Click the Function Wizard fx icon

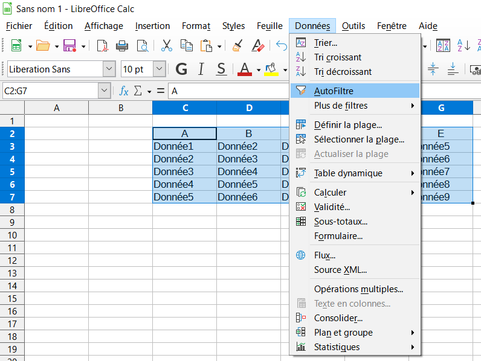(x=124, y=91)
